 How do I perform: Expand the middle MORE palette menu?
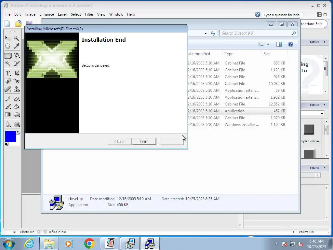(x=317, y=105)
